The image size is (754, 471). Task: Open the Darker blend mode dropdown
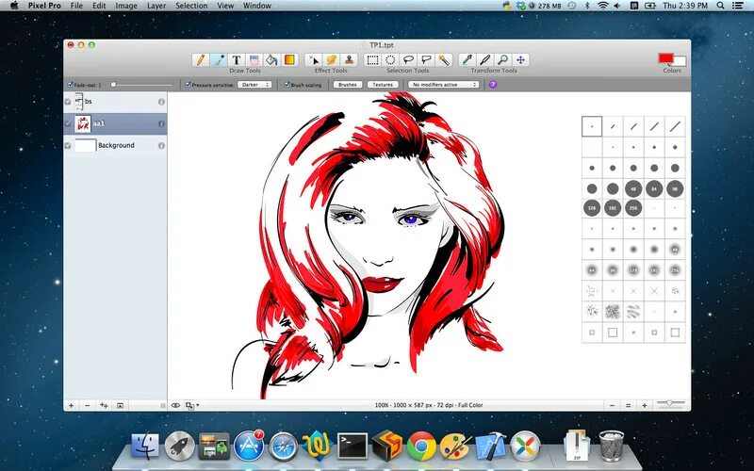[254, 85]
